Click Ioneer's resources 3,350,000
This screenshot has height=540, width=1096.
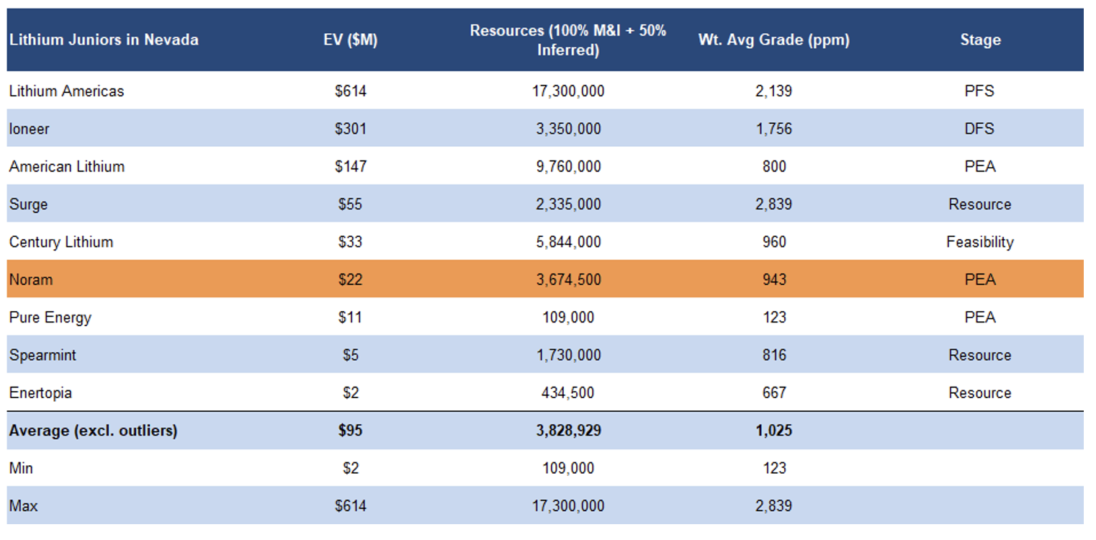click(568, 129)
